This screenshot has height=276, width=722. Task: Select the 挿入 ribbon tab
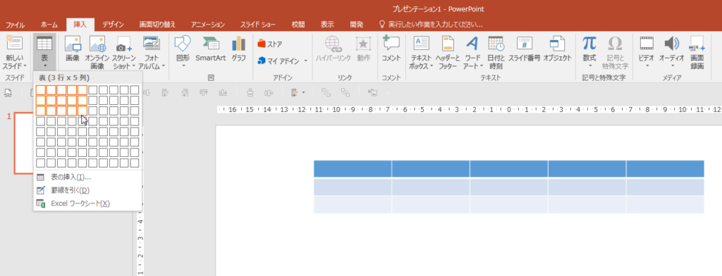[80, 25]
